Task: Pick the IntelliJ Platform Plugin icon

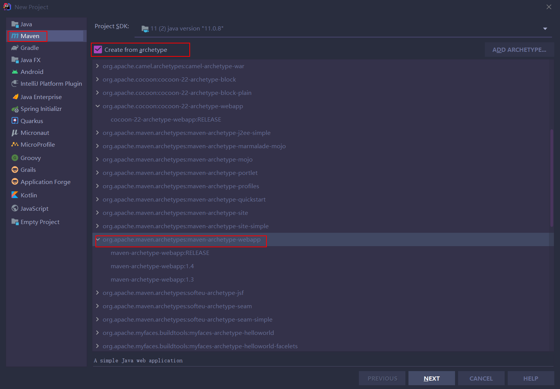Action: tap(15, 83)
